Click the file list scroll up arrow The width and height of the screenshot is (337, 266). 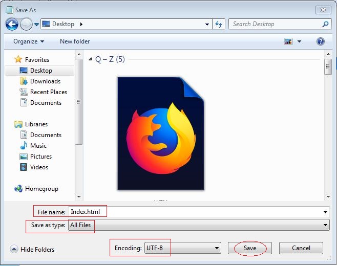[328, 54]
